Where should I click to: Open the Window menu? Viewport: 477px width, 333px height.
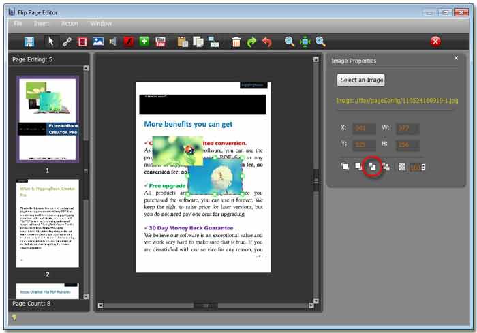(x=101, y=24)
